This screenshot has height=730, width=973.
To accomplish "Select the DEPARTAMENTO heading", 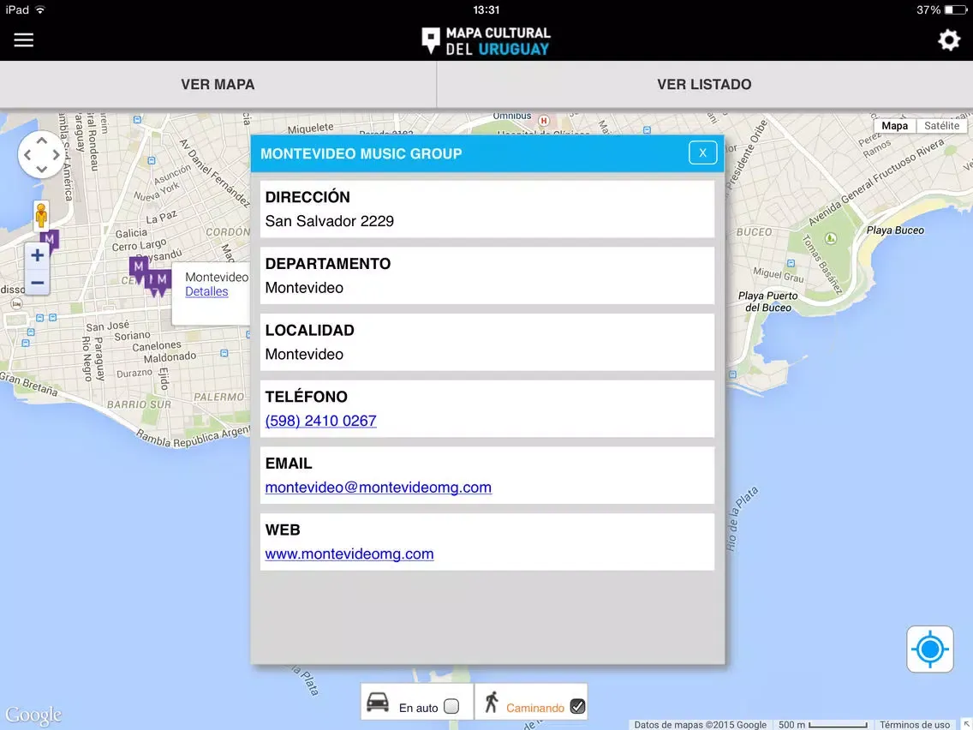I will (328, 264).
